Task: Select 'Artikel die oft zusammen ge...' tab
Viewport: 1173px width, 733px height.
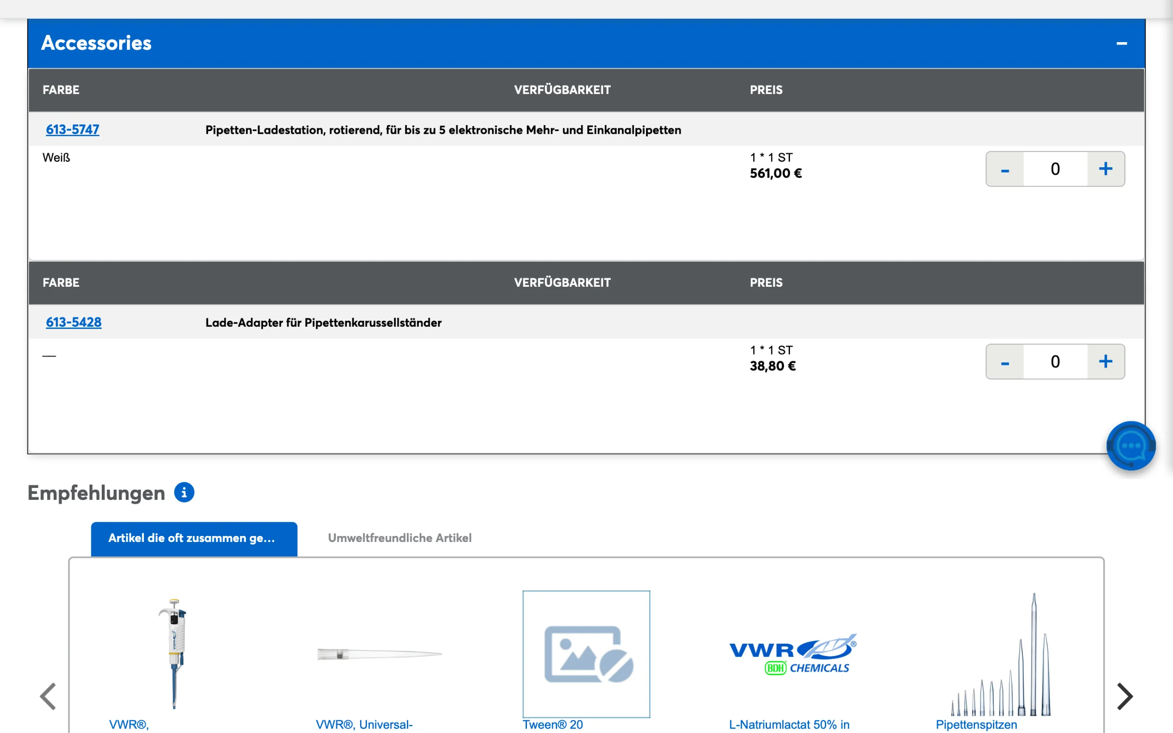Action: point(194,539)
